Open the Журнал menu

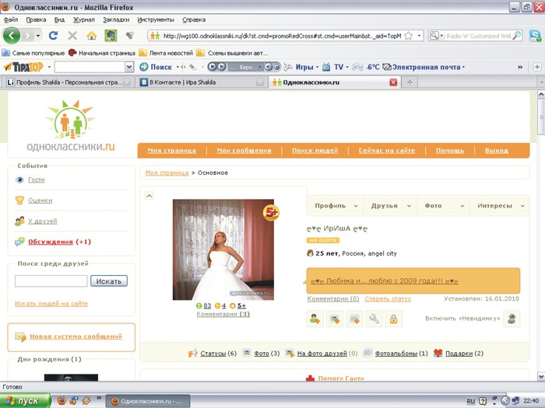click(84, 19)
